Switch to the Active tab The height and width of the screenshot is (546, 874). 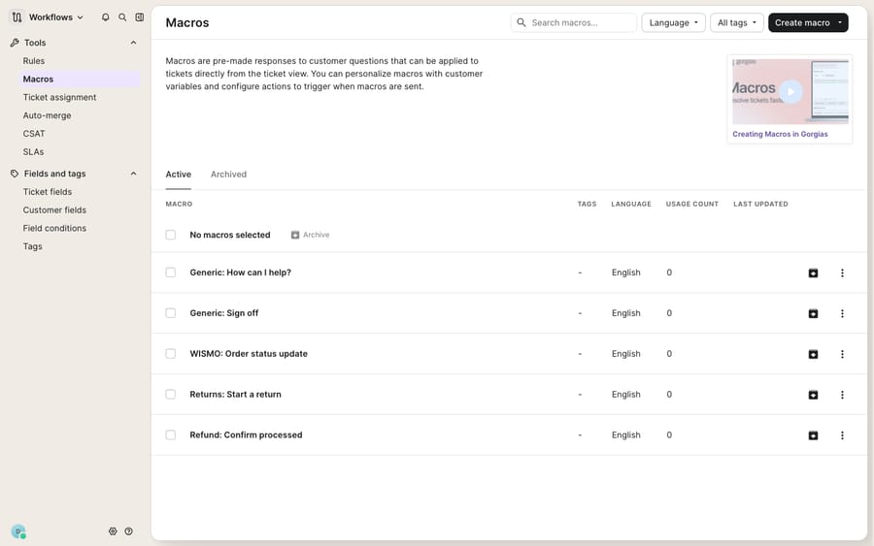click(179, 175)
